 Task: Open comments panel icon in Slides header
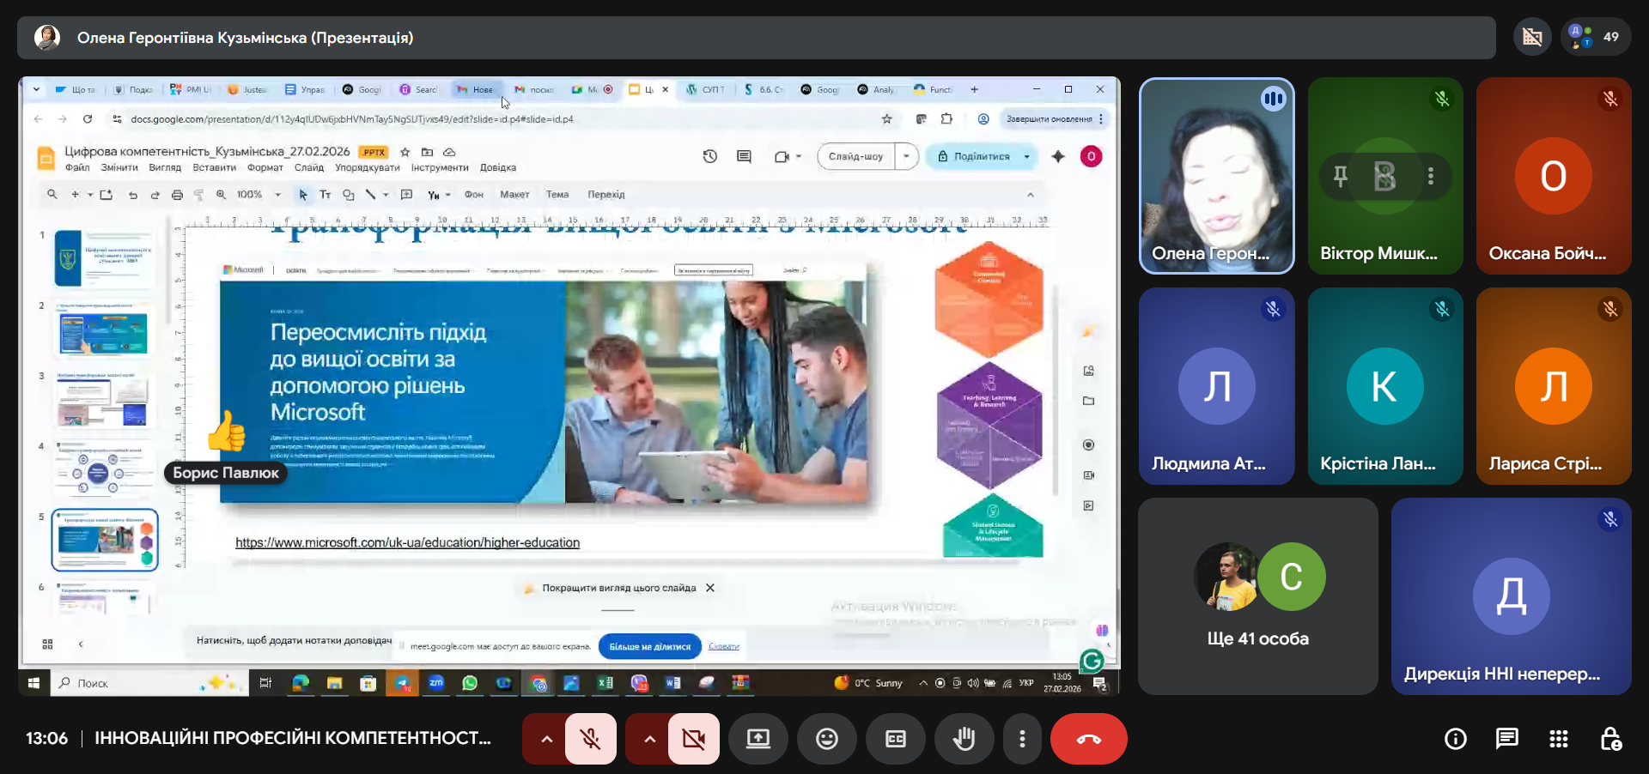coord(744,156)
